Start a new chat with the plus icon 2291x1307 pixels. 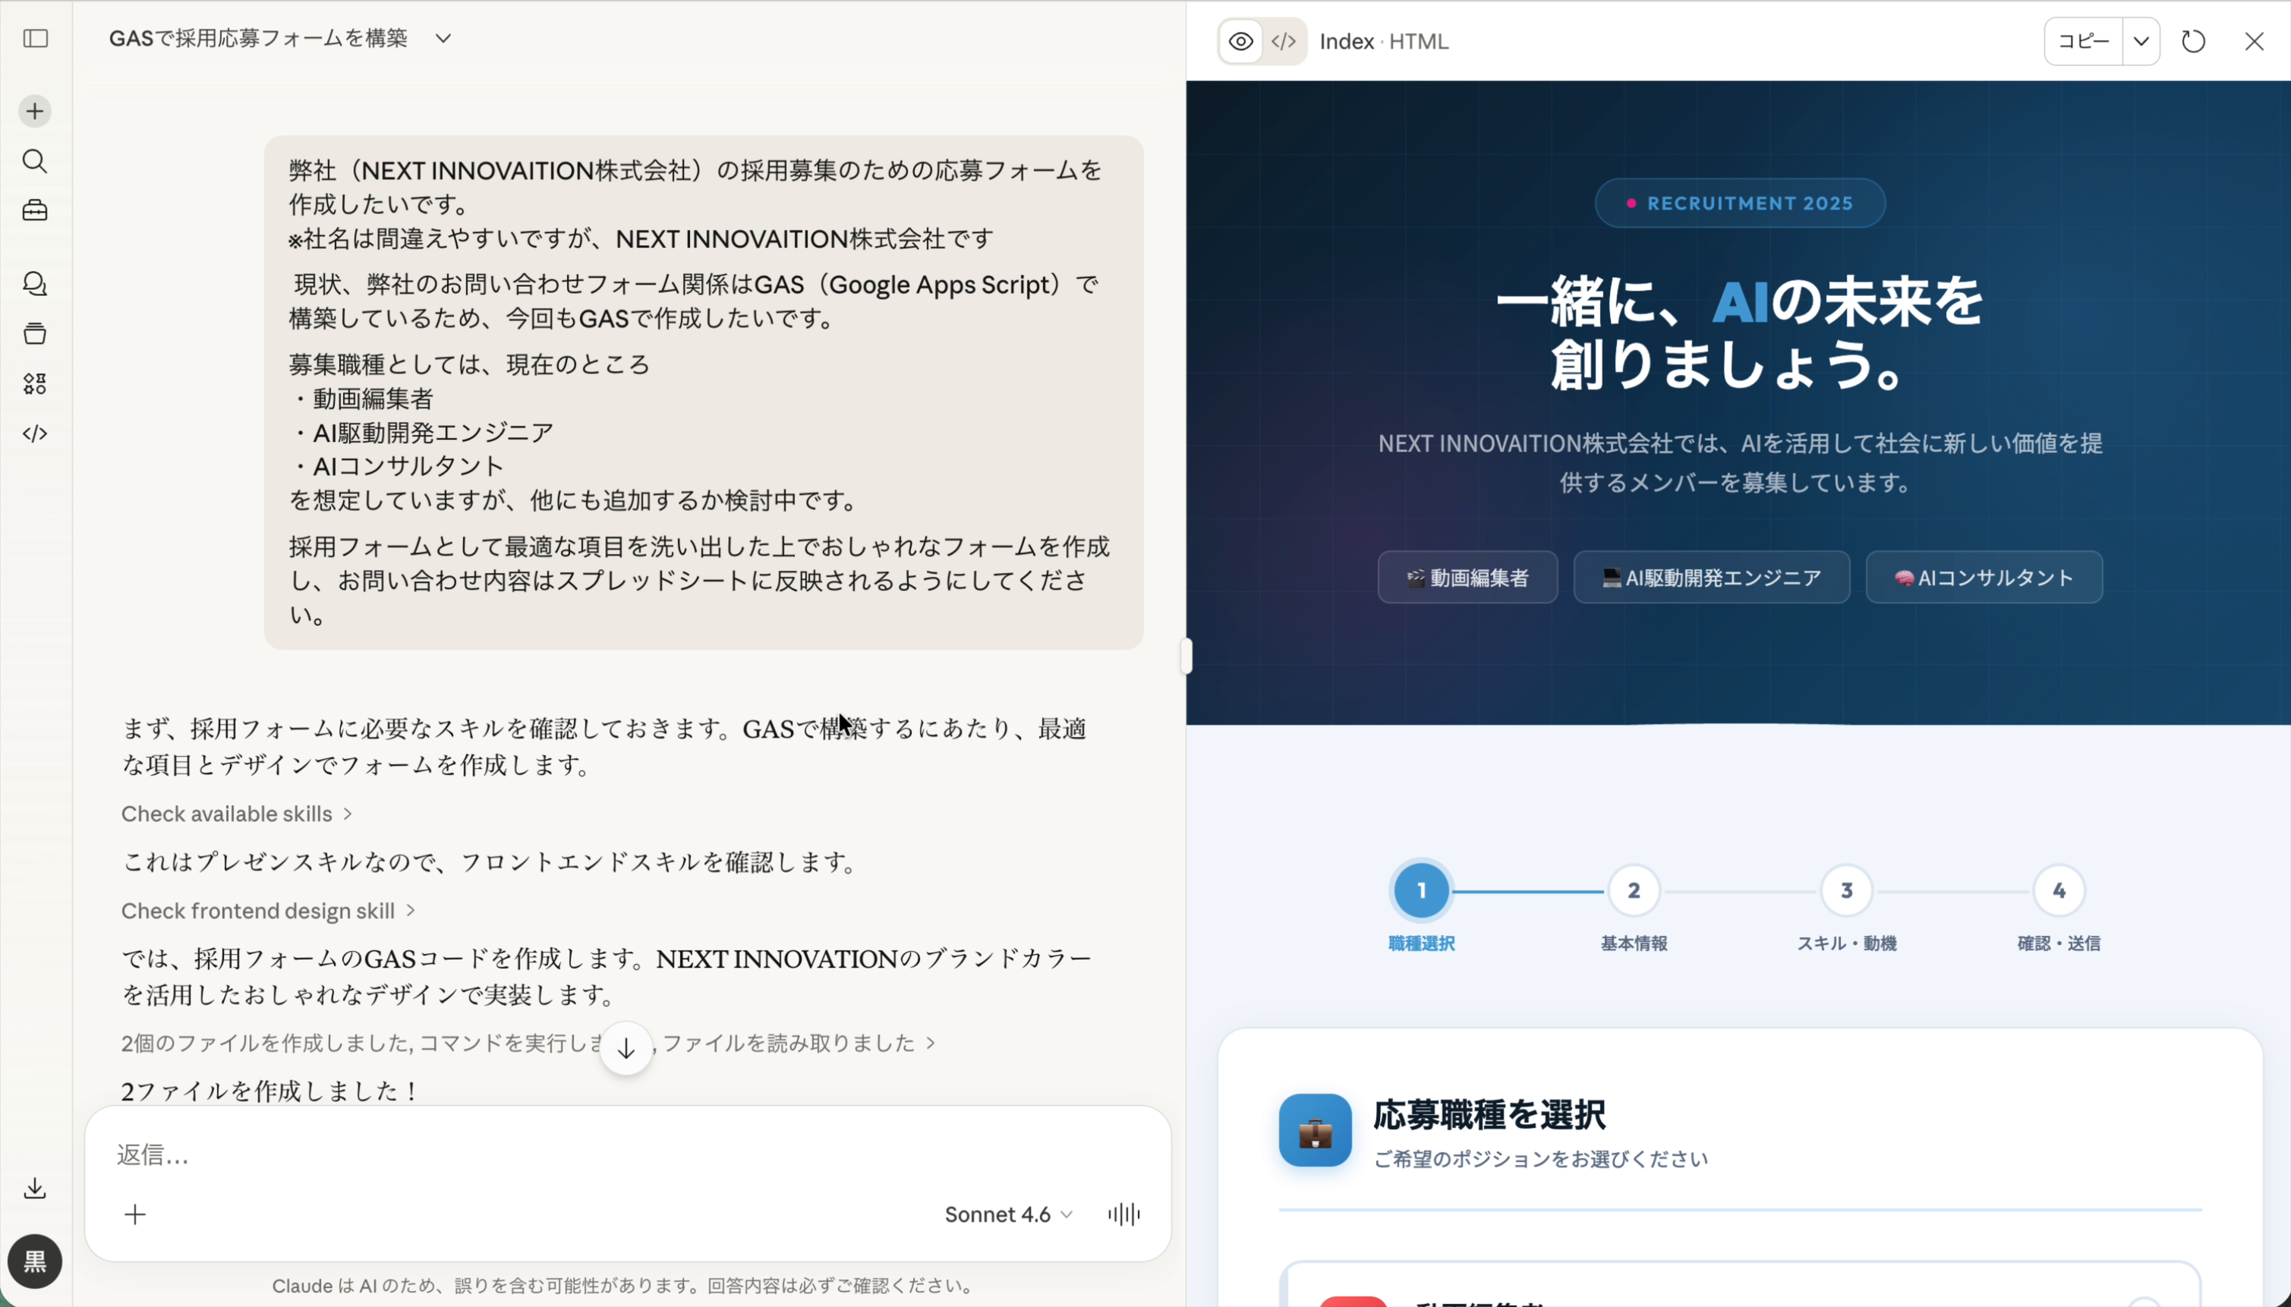pyautogui.click(x=34, y=110)
